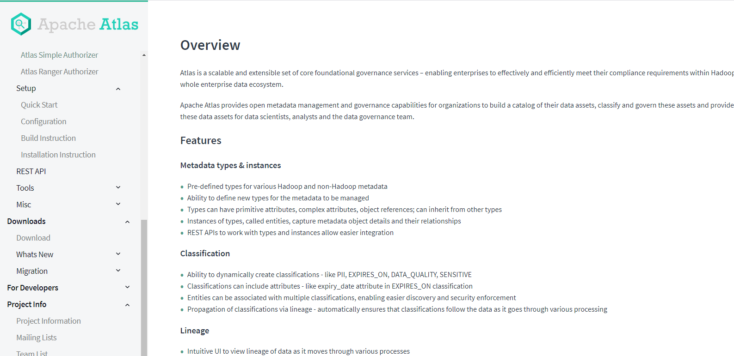Expand the Whats New chevron
This screenshot has width=734, height=356.
(x=118, y=254)
